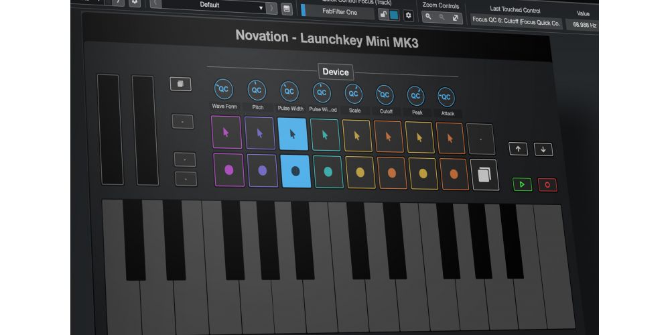Click the Cutoff knob label
670x335 pixels.
pos(386,111)
